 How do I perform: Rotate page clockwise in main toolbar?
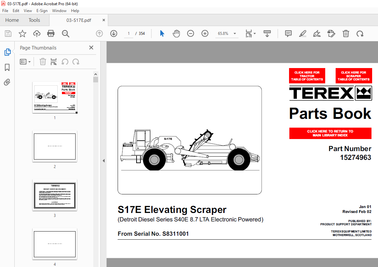coord(360,34)
